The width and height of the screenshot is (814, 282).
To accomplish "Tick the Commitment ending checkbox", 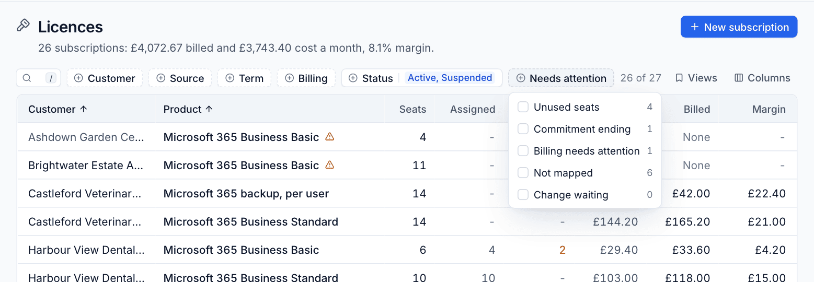I will click(x=523, y=129).
